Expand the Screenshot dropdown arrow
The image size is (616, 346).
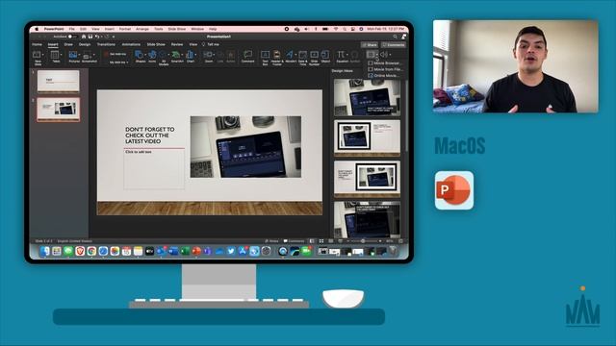93,55
